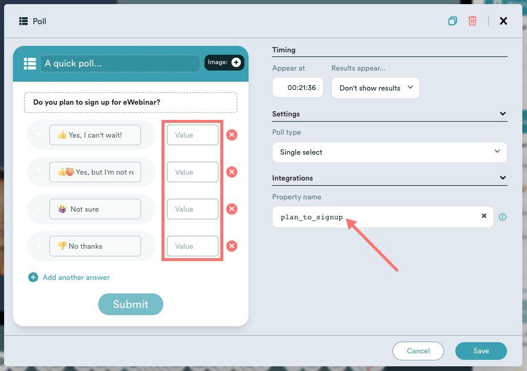The width and height of the screenshot is (527, 371).
Task: Delete the 'Not sure' answer option
Action: pyautogui.click(x=232, y=209)
